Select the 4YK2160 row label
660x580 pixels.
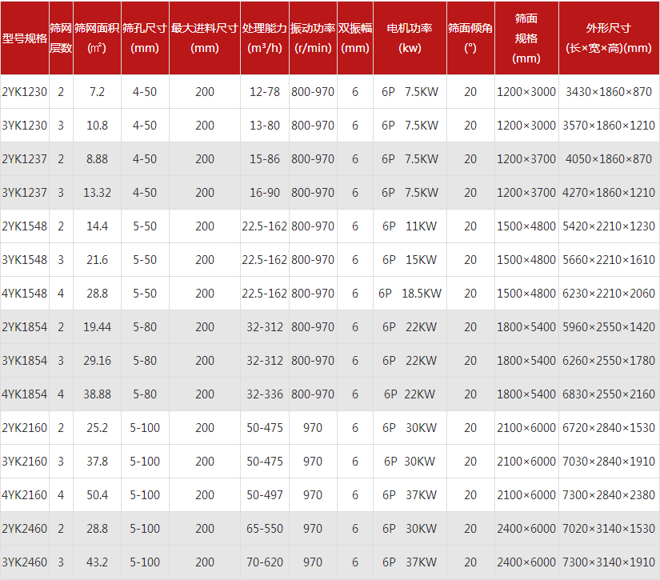coord(24,495)
